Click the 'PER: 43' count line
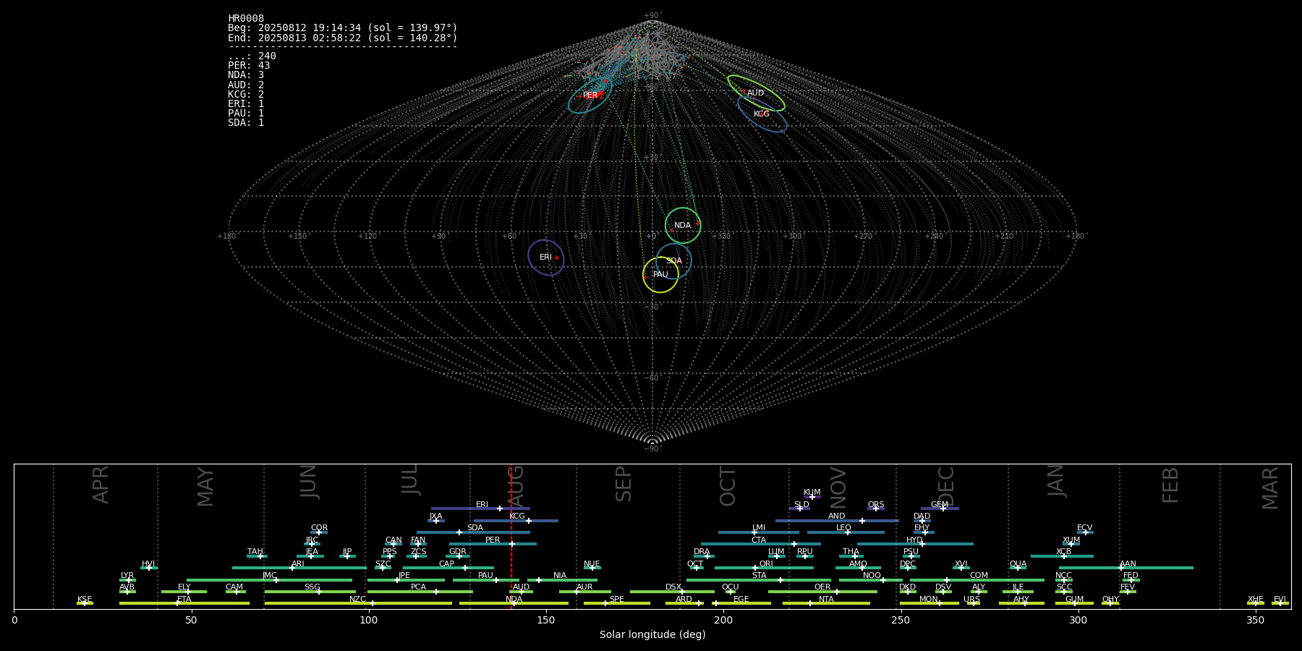Viewport: 1302px width, 651px height. [249, 65]
